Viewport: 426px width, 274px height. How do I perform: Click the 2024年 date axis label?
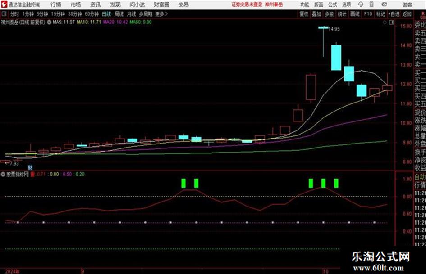pyautogui.click(x=13, y=271)
